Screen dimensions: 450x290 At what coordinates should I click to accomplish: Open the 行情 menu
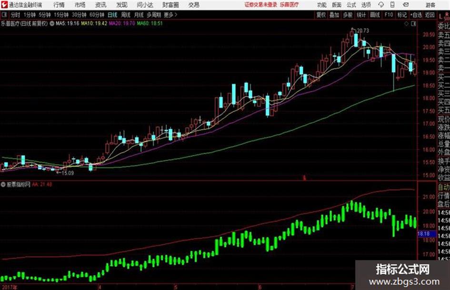pyautogui.click(x=59, y=5)
